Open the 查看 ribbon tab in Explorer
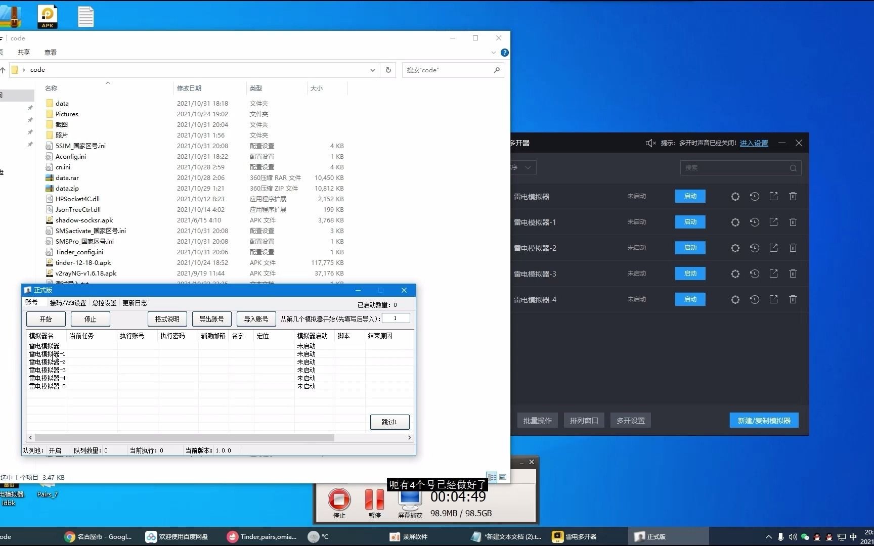The width and height of the screenshot is (874, 546). pyautogui.click(x=51, y=52)
